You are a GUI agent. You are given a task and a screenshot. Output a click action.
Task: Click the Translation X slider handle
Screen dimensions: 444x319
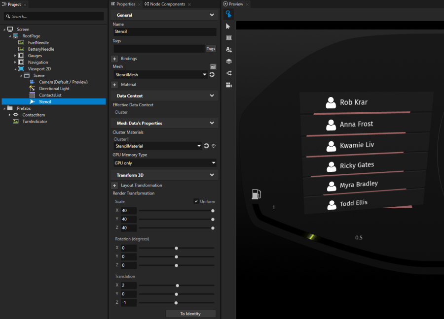tap(177, 286)
